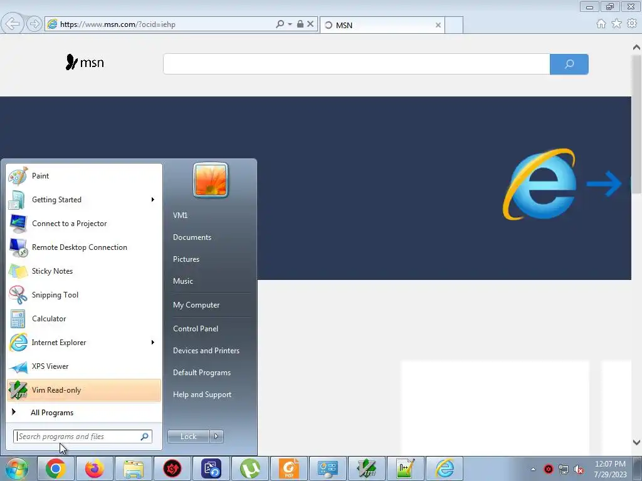Open Google Chrome from taskbar
The width and height of the screenshot is (642, 481).
(56, 468)
